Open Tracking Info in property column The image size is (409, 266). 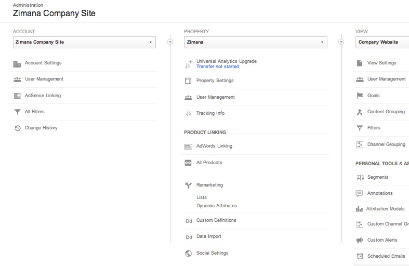point(210,113)
